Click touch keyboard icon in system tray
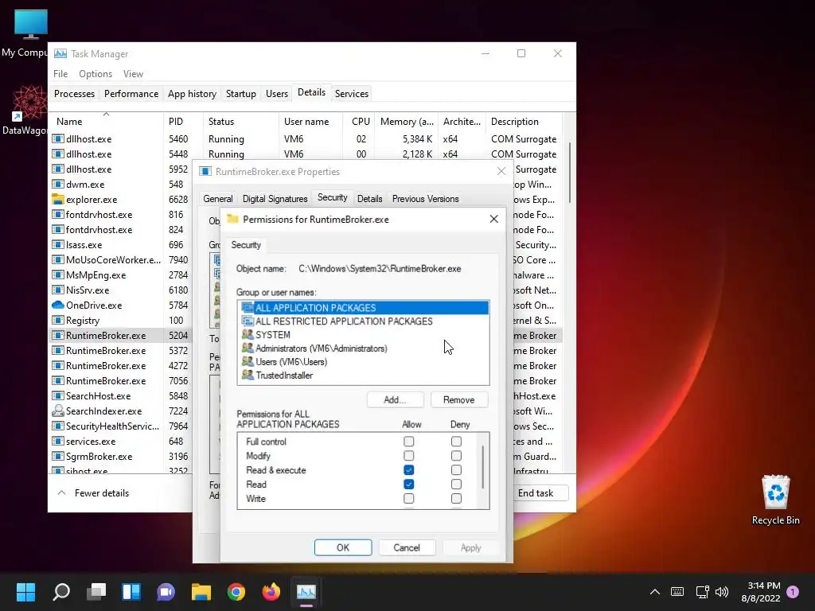The width and height of the screenshot is (815, 611). coord(677,591)
